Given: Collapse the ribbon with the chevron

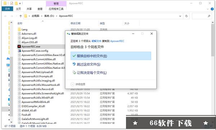Looking at the screenshot, I should [208, 9].
